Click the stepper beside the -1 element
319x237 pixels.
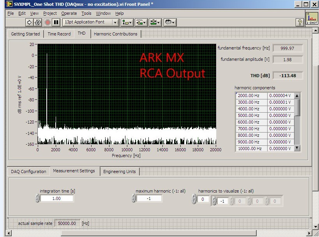pyautogui.click(x=214, y=201)
